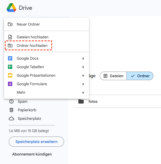Click the Google Präsentationen yellow icon
161x164 pixels.
click(x=10, y=75)
